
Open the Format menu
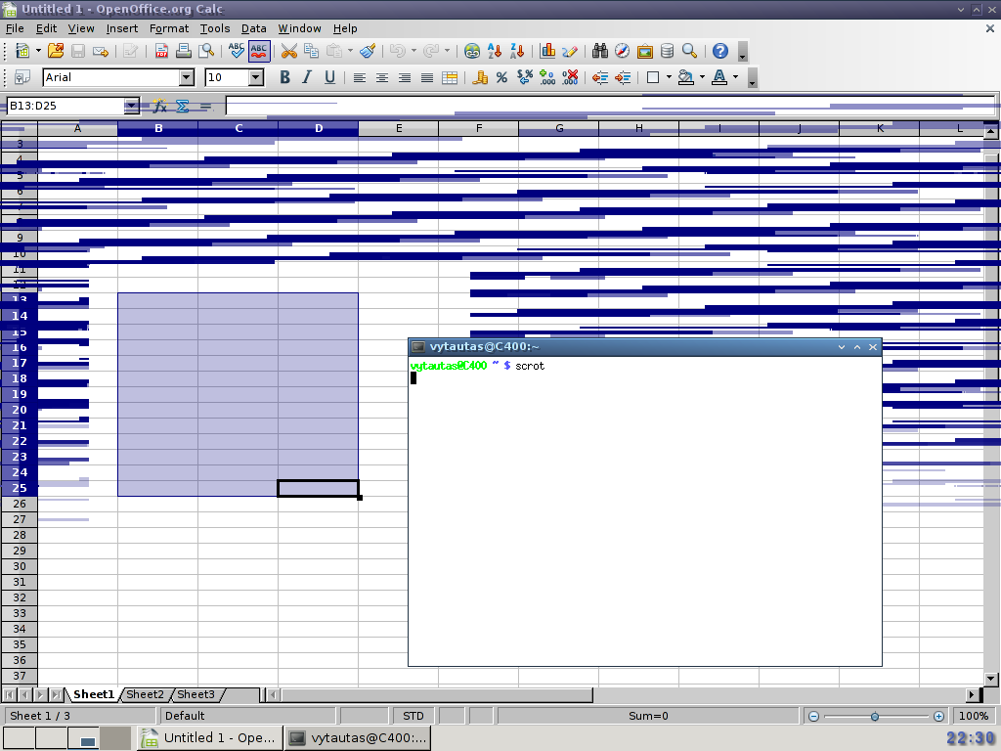169,28
